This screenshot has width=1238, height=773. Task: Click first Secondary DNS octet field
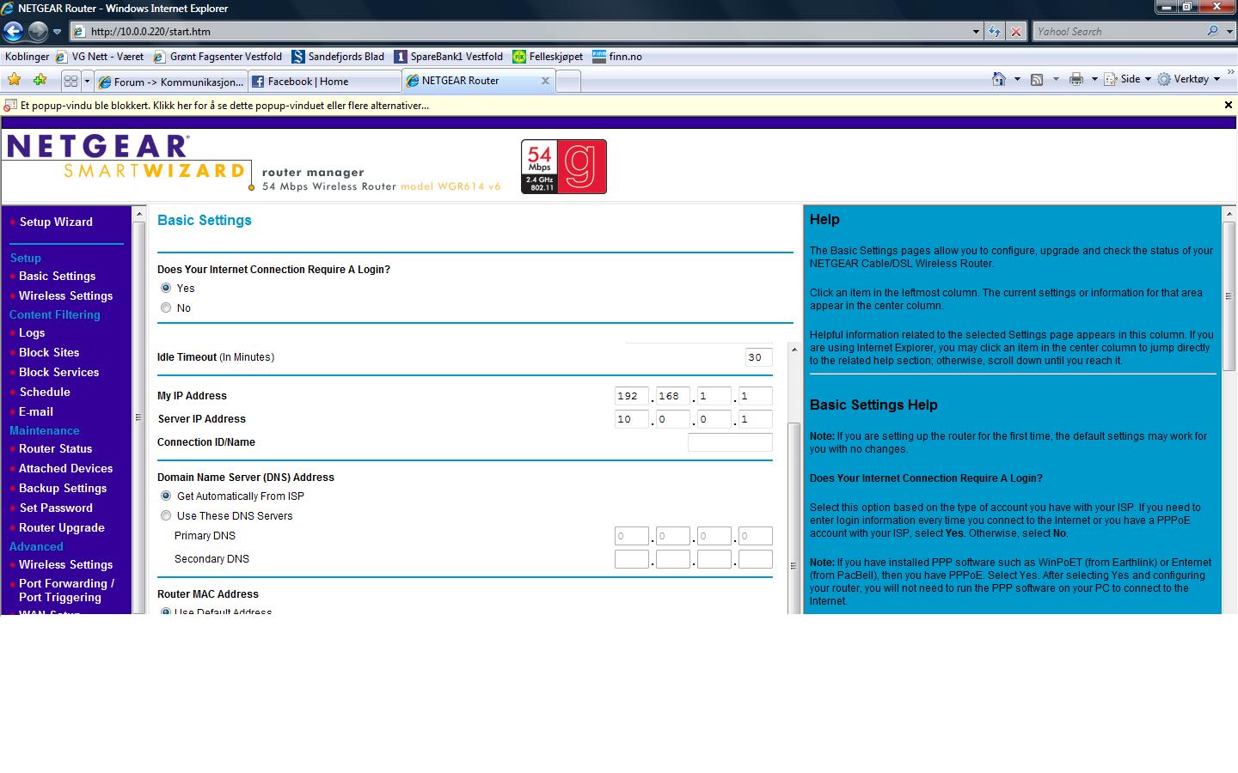pos(632,559)
